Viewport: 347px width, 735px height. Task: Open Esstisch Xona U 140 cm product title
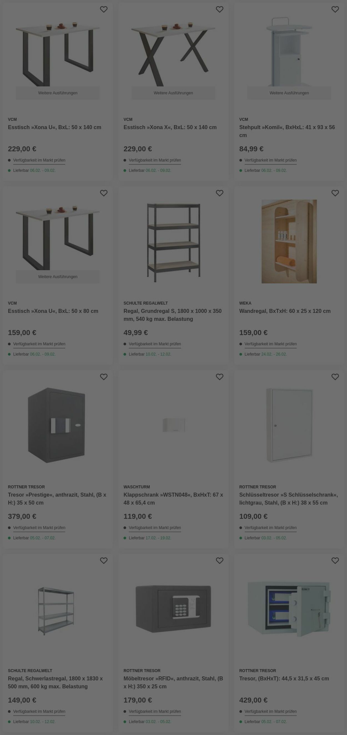click(54, 127)
